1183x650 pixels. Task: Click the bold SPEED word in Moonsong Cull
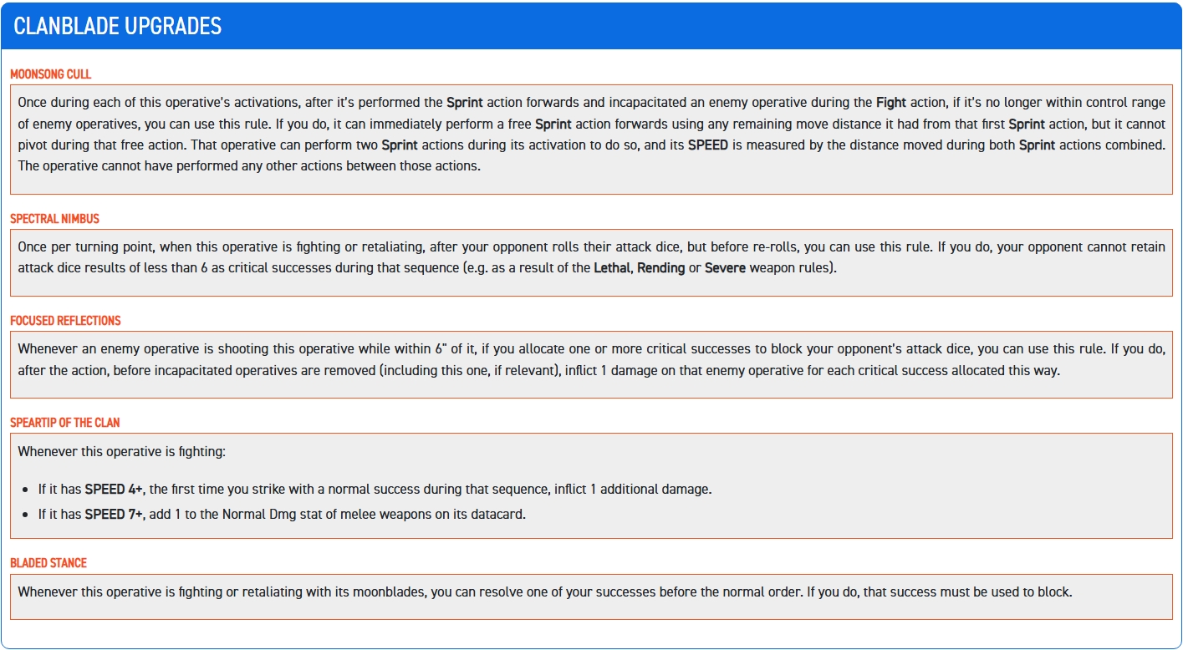709,145
